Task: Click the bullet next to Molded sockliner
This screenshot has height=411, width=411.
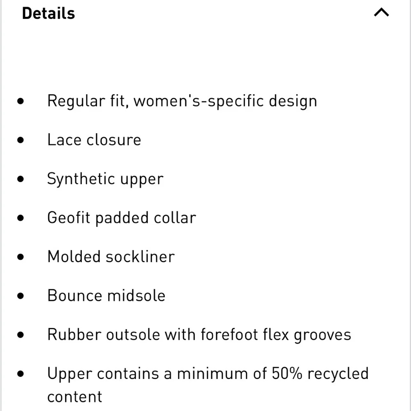Action: click(21, 257)
